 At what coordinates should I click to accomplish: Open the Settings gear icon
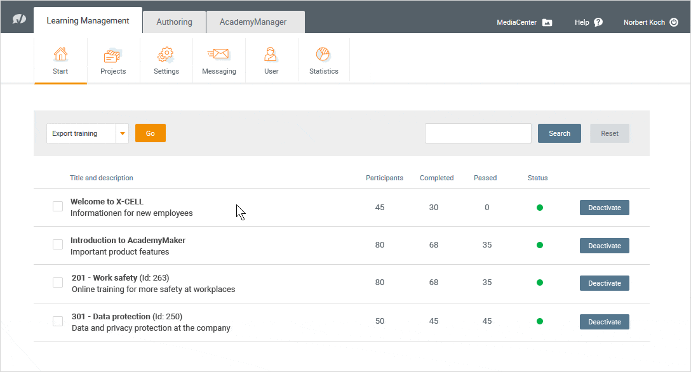pos(166,55)
